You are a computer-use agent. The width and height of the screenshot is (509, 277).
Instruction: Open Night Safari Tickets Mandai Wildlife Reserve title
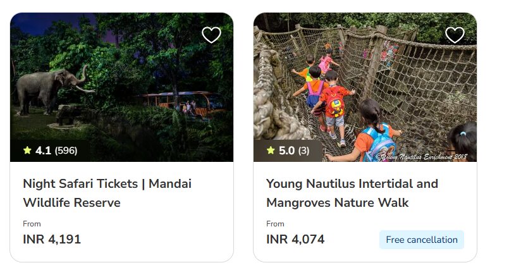click(x=107, y=193)
